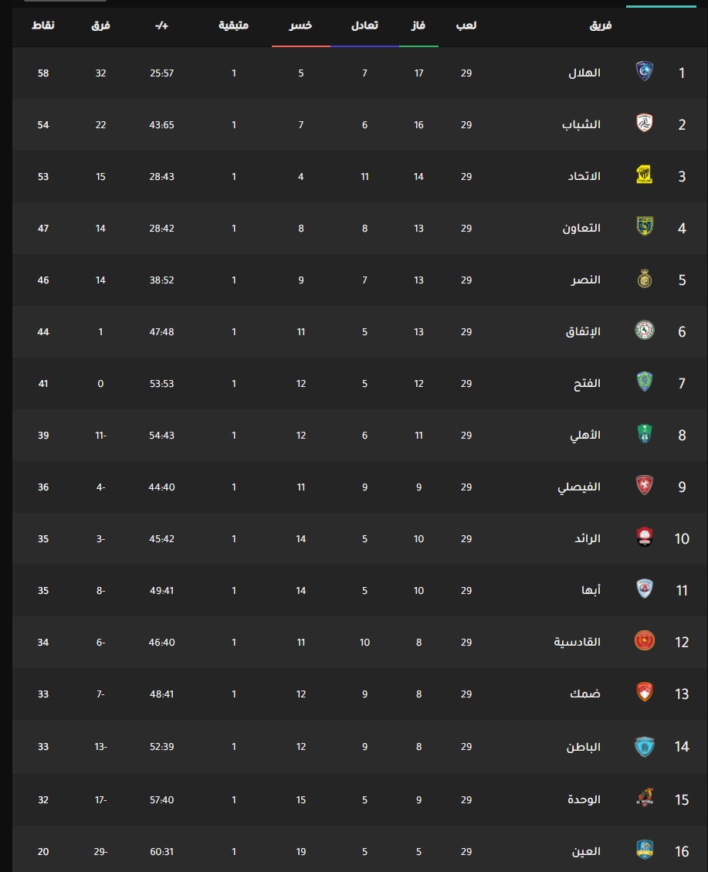Open the الفيصلي team page link
Viewport: 708px width, 872px height.
(579, 487)
